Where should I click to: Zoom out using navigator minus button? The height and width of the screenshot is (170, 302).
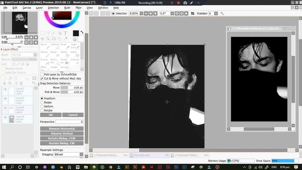coord(26,37)
